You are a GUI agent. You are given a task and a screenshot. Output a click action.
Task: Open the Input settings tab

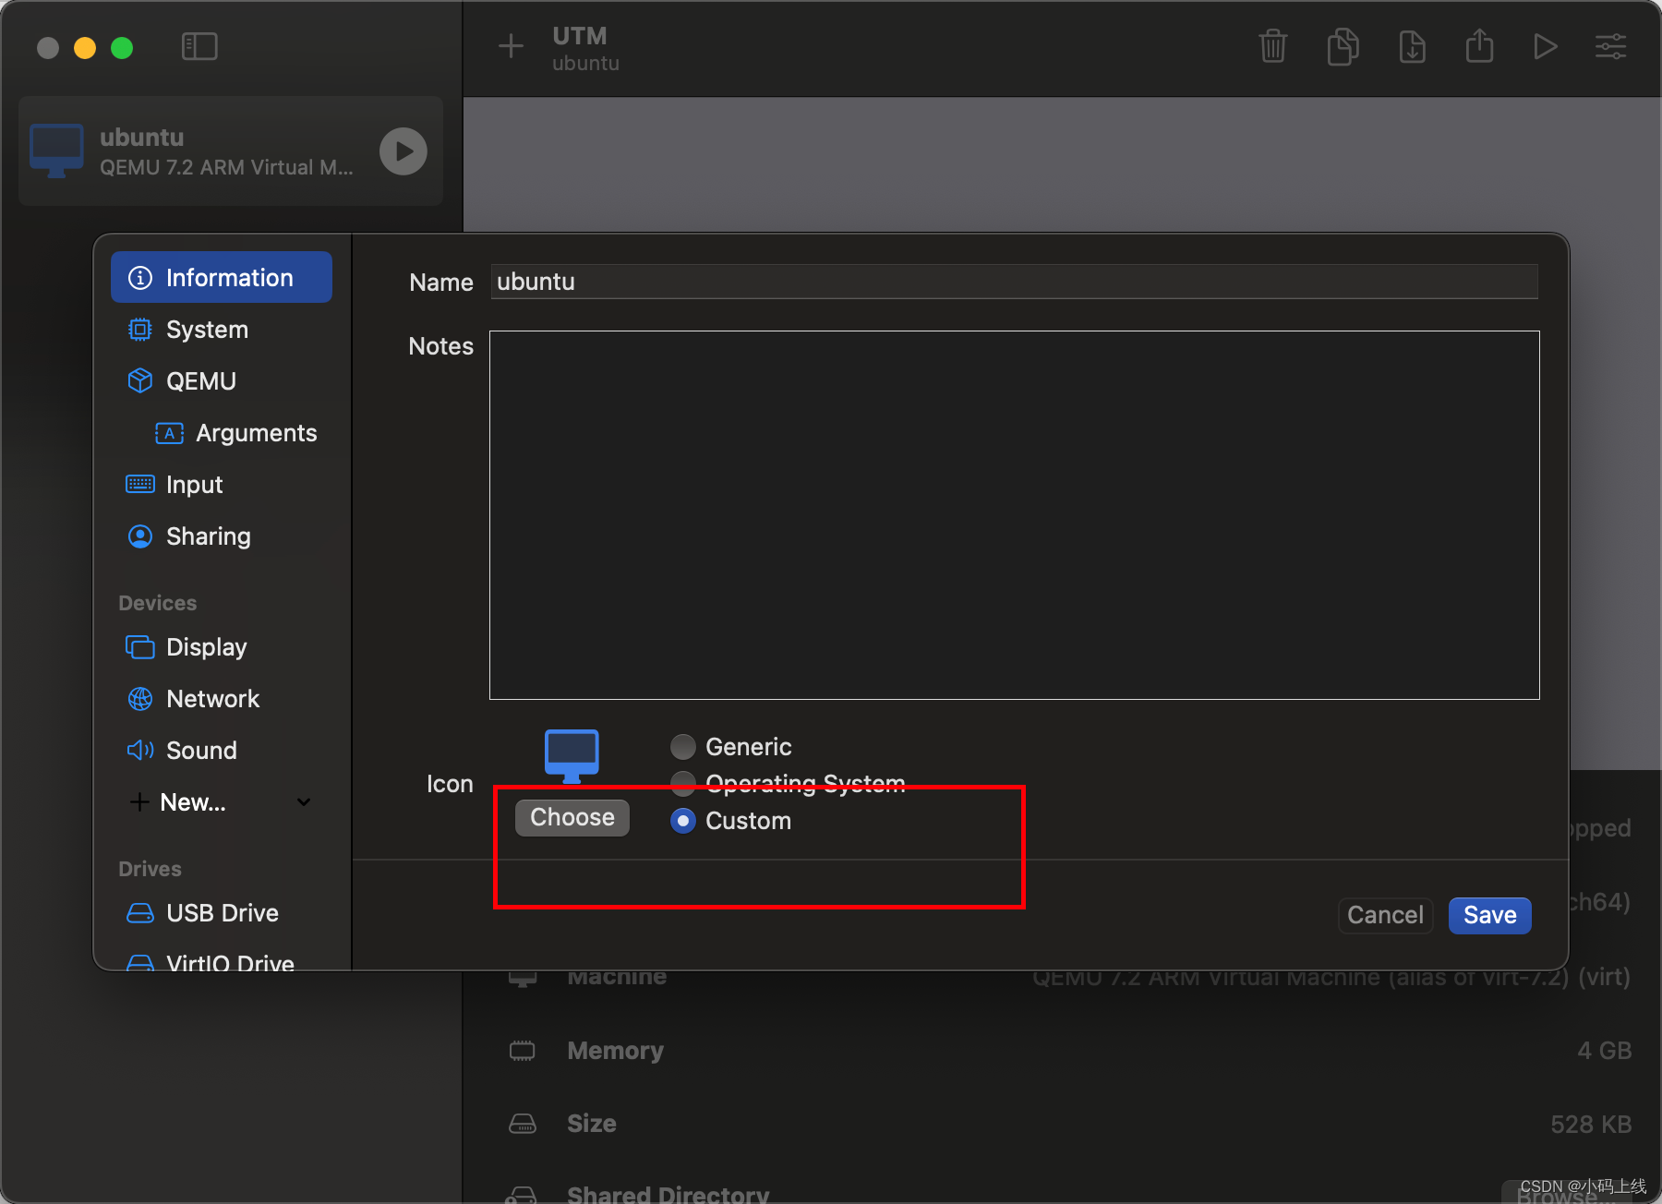(x=222, y=485)
